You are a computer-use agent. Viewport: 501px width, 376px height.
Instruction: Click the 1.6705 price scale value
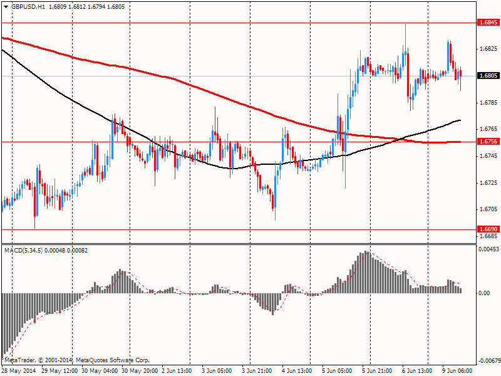coord(488,209)
